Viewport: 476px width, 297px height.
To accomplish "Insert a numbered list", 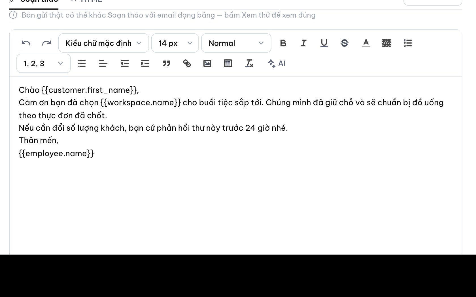I will [x=408, y=43].
